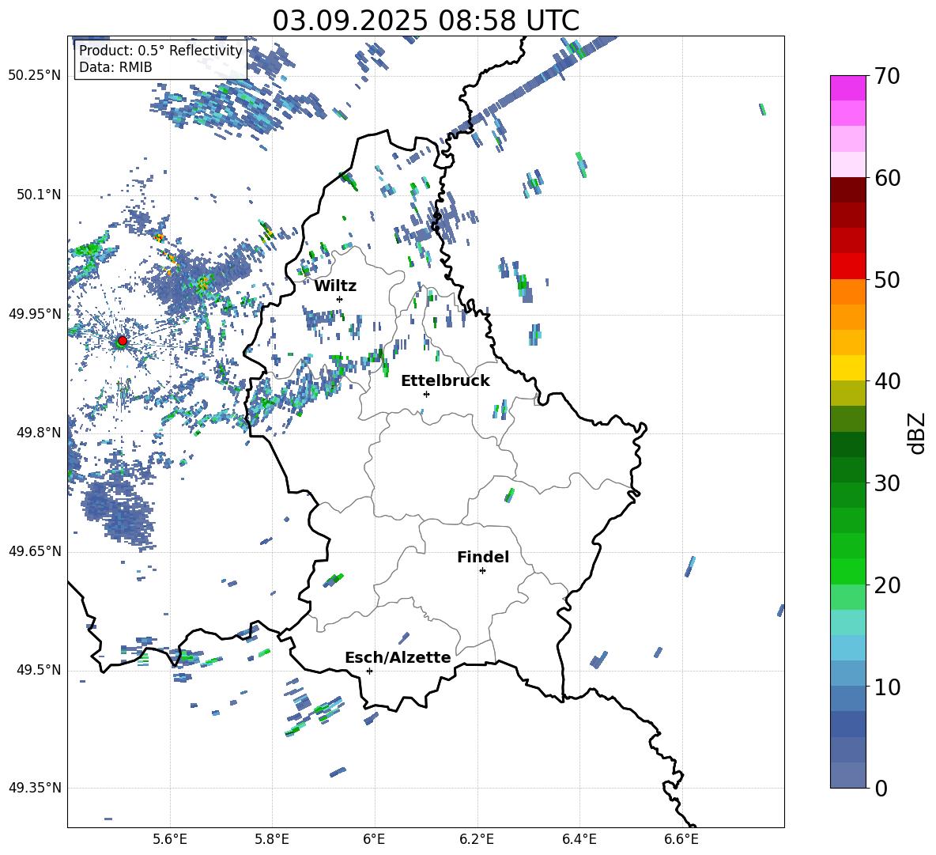Click the colorbar tick value 0
The height and width of the screenshot is (855, 936).
[x=881, y=788]
